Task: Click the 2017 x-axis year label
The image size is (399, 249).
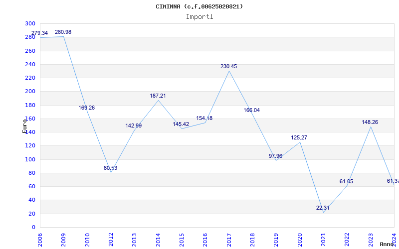Action: coord(229,240)
